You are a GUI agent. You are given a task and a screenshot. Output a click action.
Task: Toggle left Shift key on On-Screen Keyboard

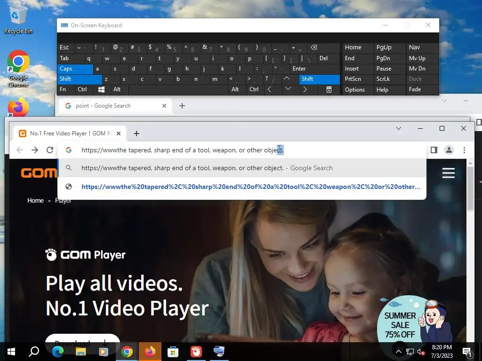click(x=79, y=79)
